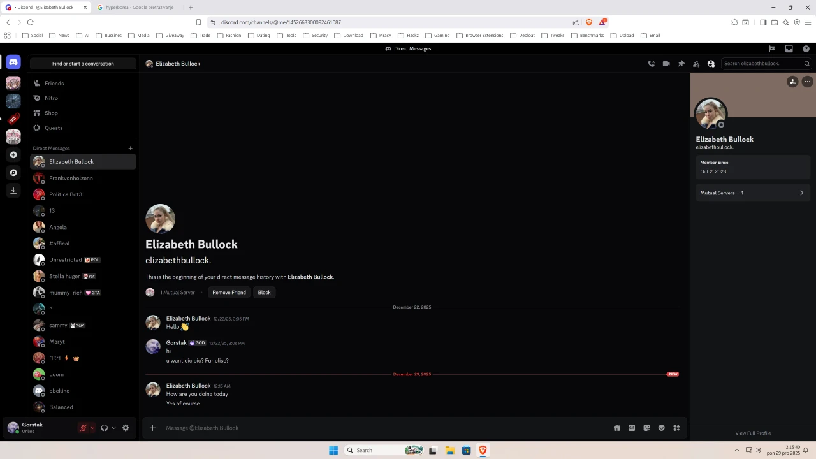Open the microphone device dropdown arrow
Viewport: 816px width, 459px height.
[x=92, y=428]
